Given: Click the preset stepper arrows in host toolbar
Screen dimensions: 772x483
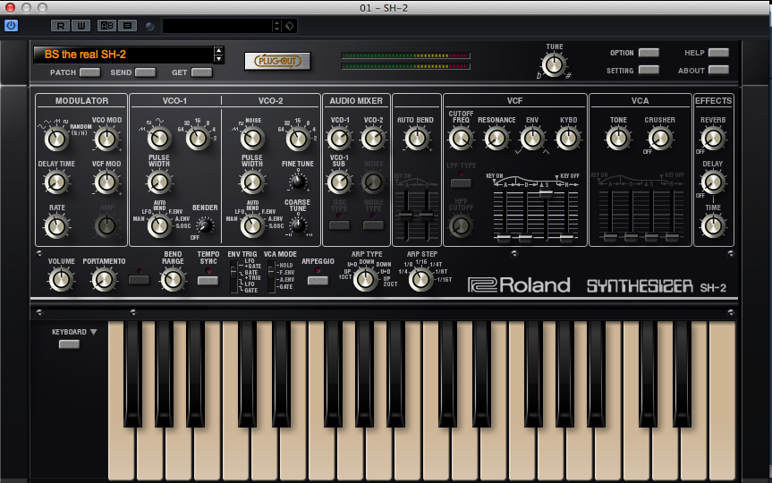Looking at the screenshot, I should 276,26.
